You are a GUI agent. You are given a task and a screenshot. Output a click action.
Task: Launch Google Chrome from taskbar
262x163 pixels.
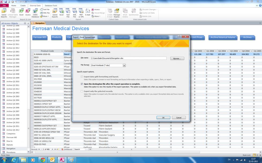pyautogui.click(x=43, y=160)
